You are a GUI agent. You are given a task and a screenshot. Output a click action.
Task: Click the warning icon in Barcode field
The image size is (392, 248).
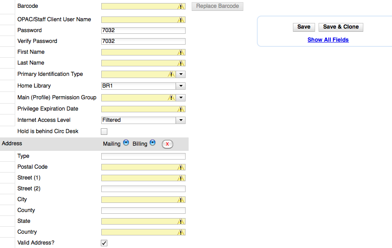[x=181, y=7]
